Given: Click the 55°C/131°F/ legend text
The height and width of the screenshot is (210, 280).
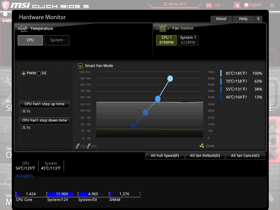Looking at the screenshot, I should click(236, 89).
